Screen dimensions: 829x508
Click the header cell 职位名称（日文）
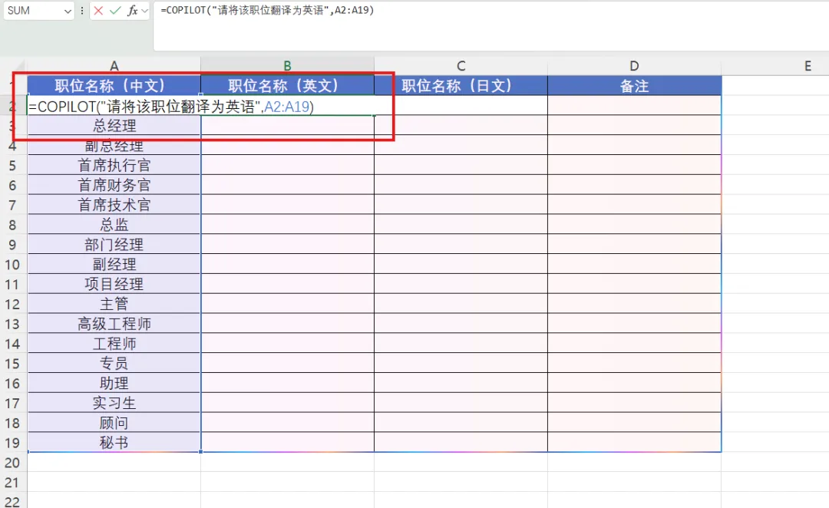click(x=461, y=86)
